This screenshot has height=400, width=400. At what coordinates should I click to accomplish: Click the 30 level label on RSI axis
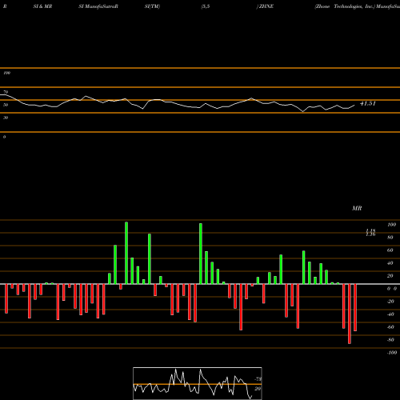(6, 118)
